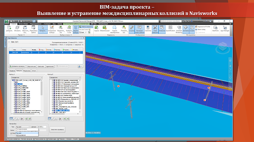Viewport: 254px width, 142px height.
Task: Open Параметры файла from the ribbon
Action: tap(33, 29)
